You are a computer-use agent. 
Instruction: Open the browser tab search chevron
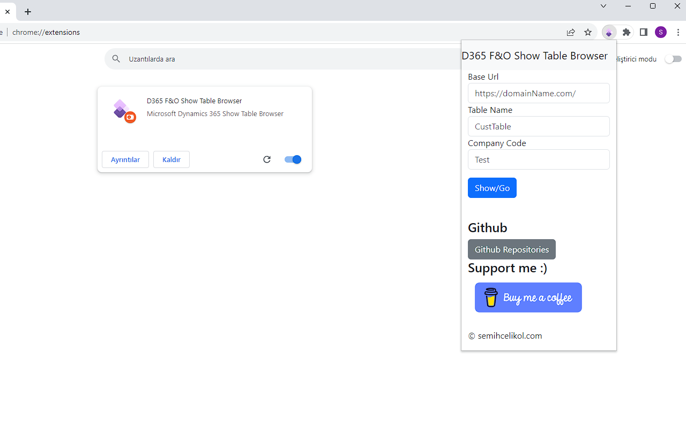pos(603,6)
